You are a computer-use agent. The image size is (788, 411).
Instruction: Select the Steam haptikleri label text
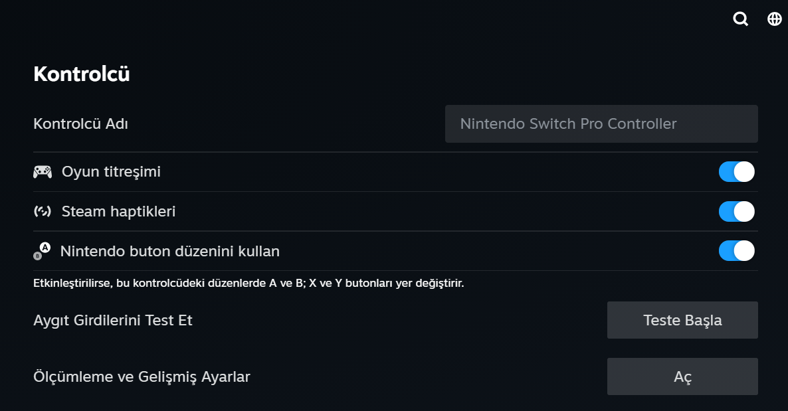pos(118,212)
